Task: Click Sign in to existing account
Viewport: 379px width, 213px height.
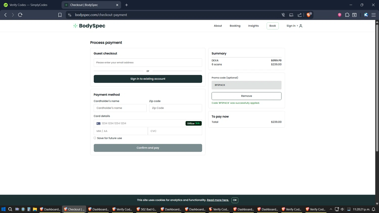Action: [148, 79]
